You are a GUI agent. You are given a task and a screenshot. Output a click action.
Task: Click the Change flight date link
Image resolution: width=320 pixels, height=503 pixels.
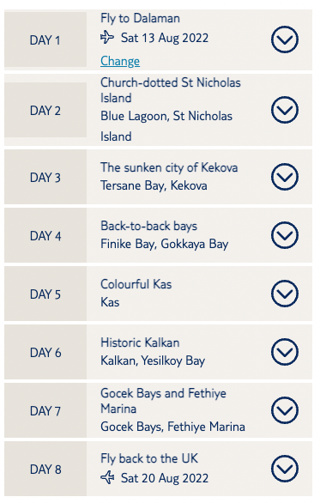pyautogui.click(x=120, y=61)
